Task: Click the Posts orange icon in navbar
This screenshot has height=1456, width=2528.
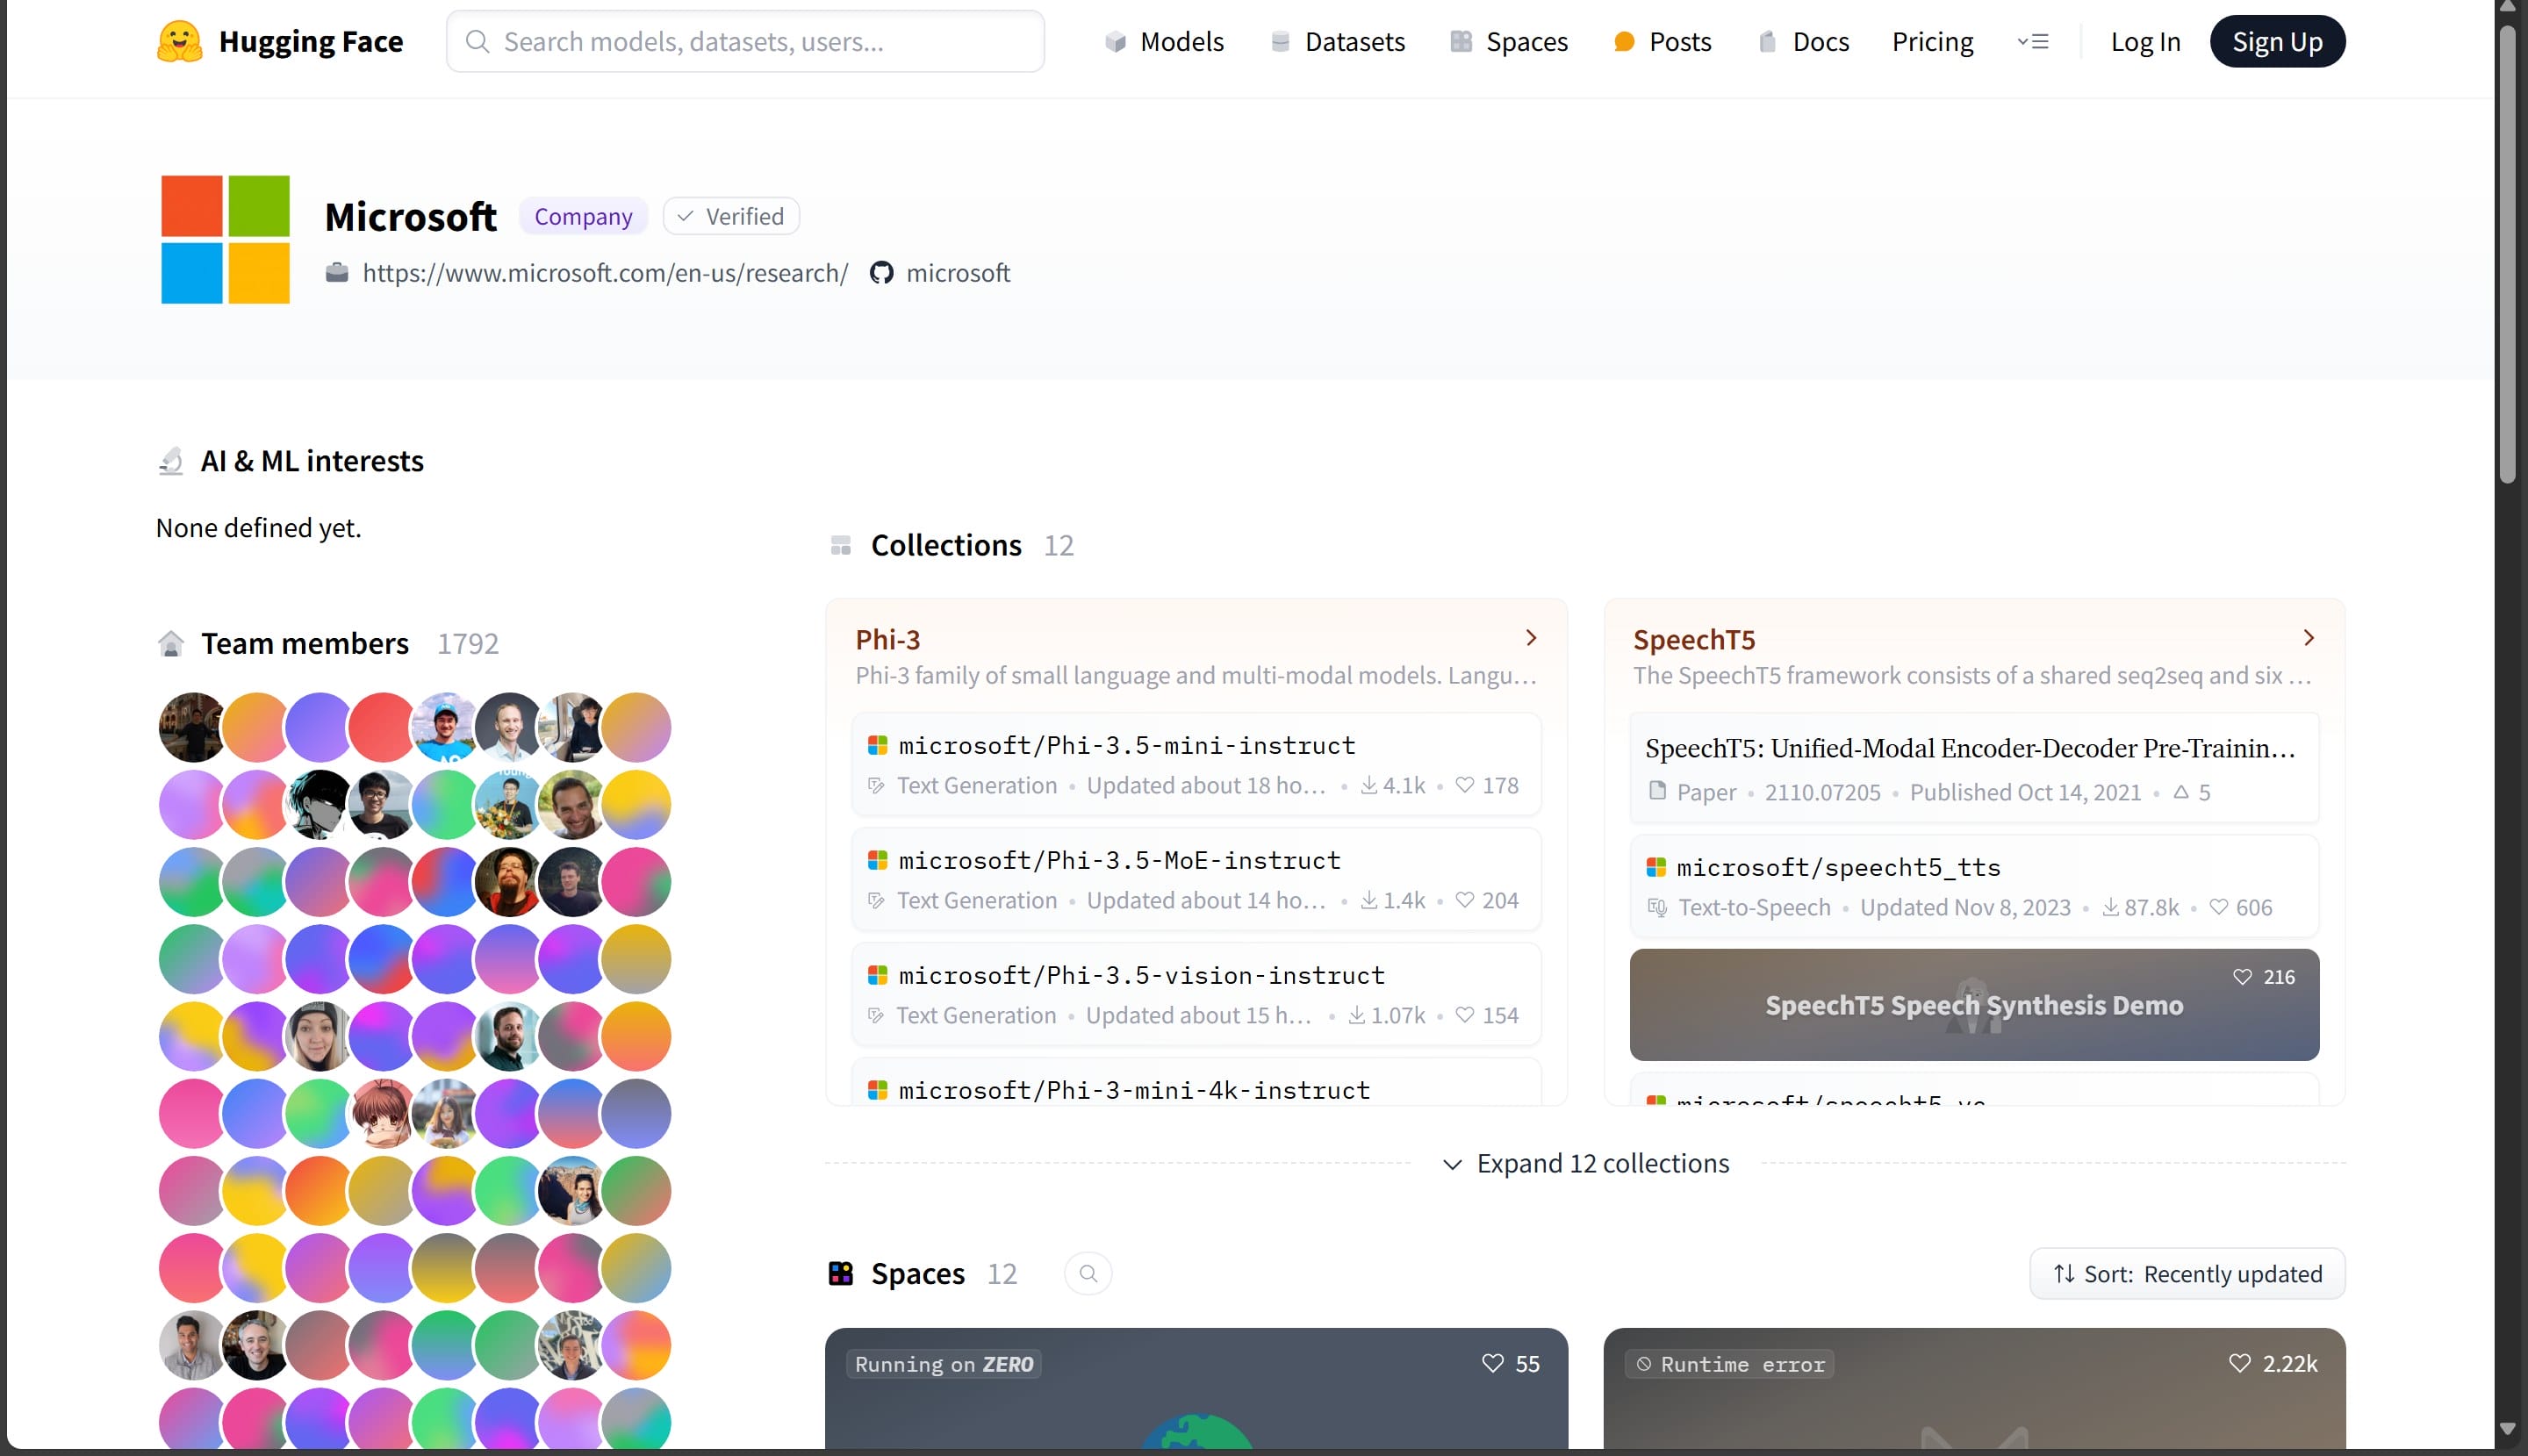Action: point(1624,42)
